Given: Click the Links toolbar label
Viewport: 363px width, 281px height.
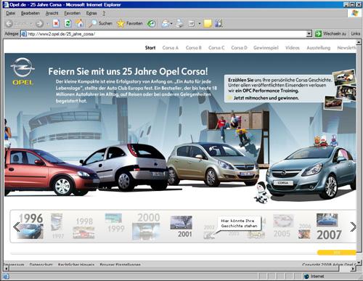Looking at the screenshot, I should [x=356, y=34].
